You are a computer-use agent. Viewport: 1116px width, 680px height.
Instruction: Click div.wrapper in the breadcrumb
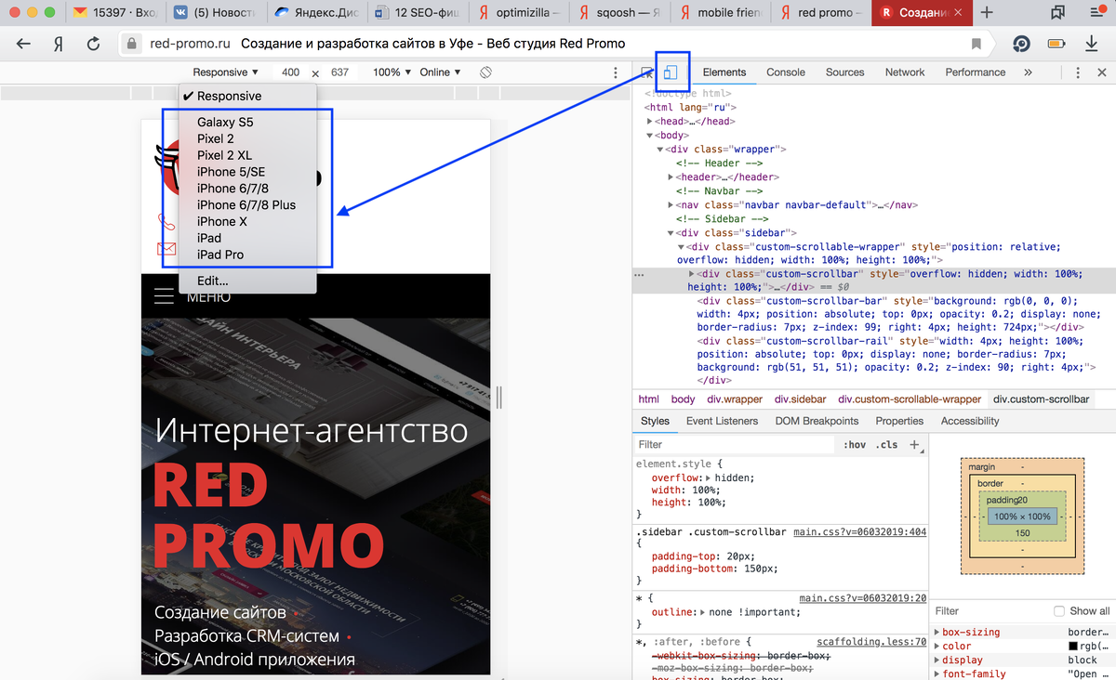click(735, 399)
